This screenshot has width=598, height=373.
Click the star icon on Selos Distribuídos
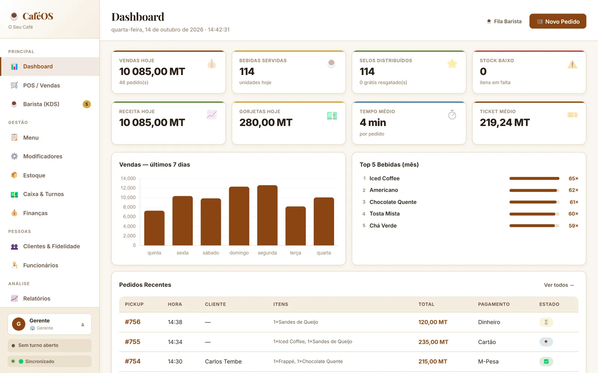(x=452, y=64)
